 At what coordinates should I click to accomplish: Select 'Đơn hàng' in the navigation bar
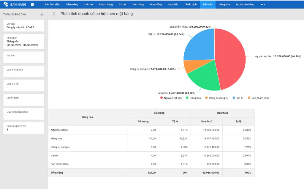[138, 4]
